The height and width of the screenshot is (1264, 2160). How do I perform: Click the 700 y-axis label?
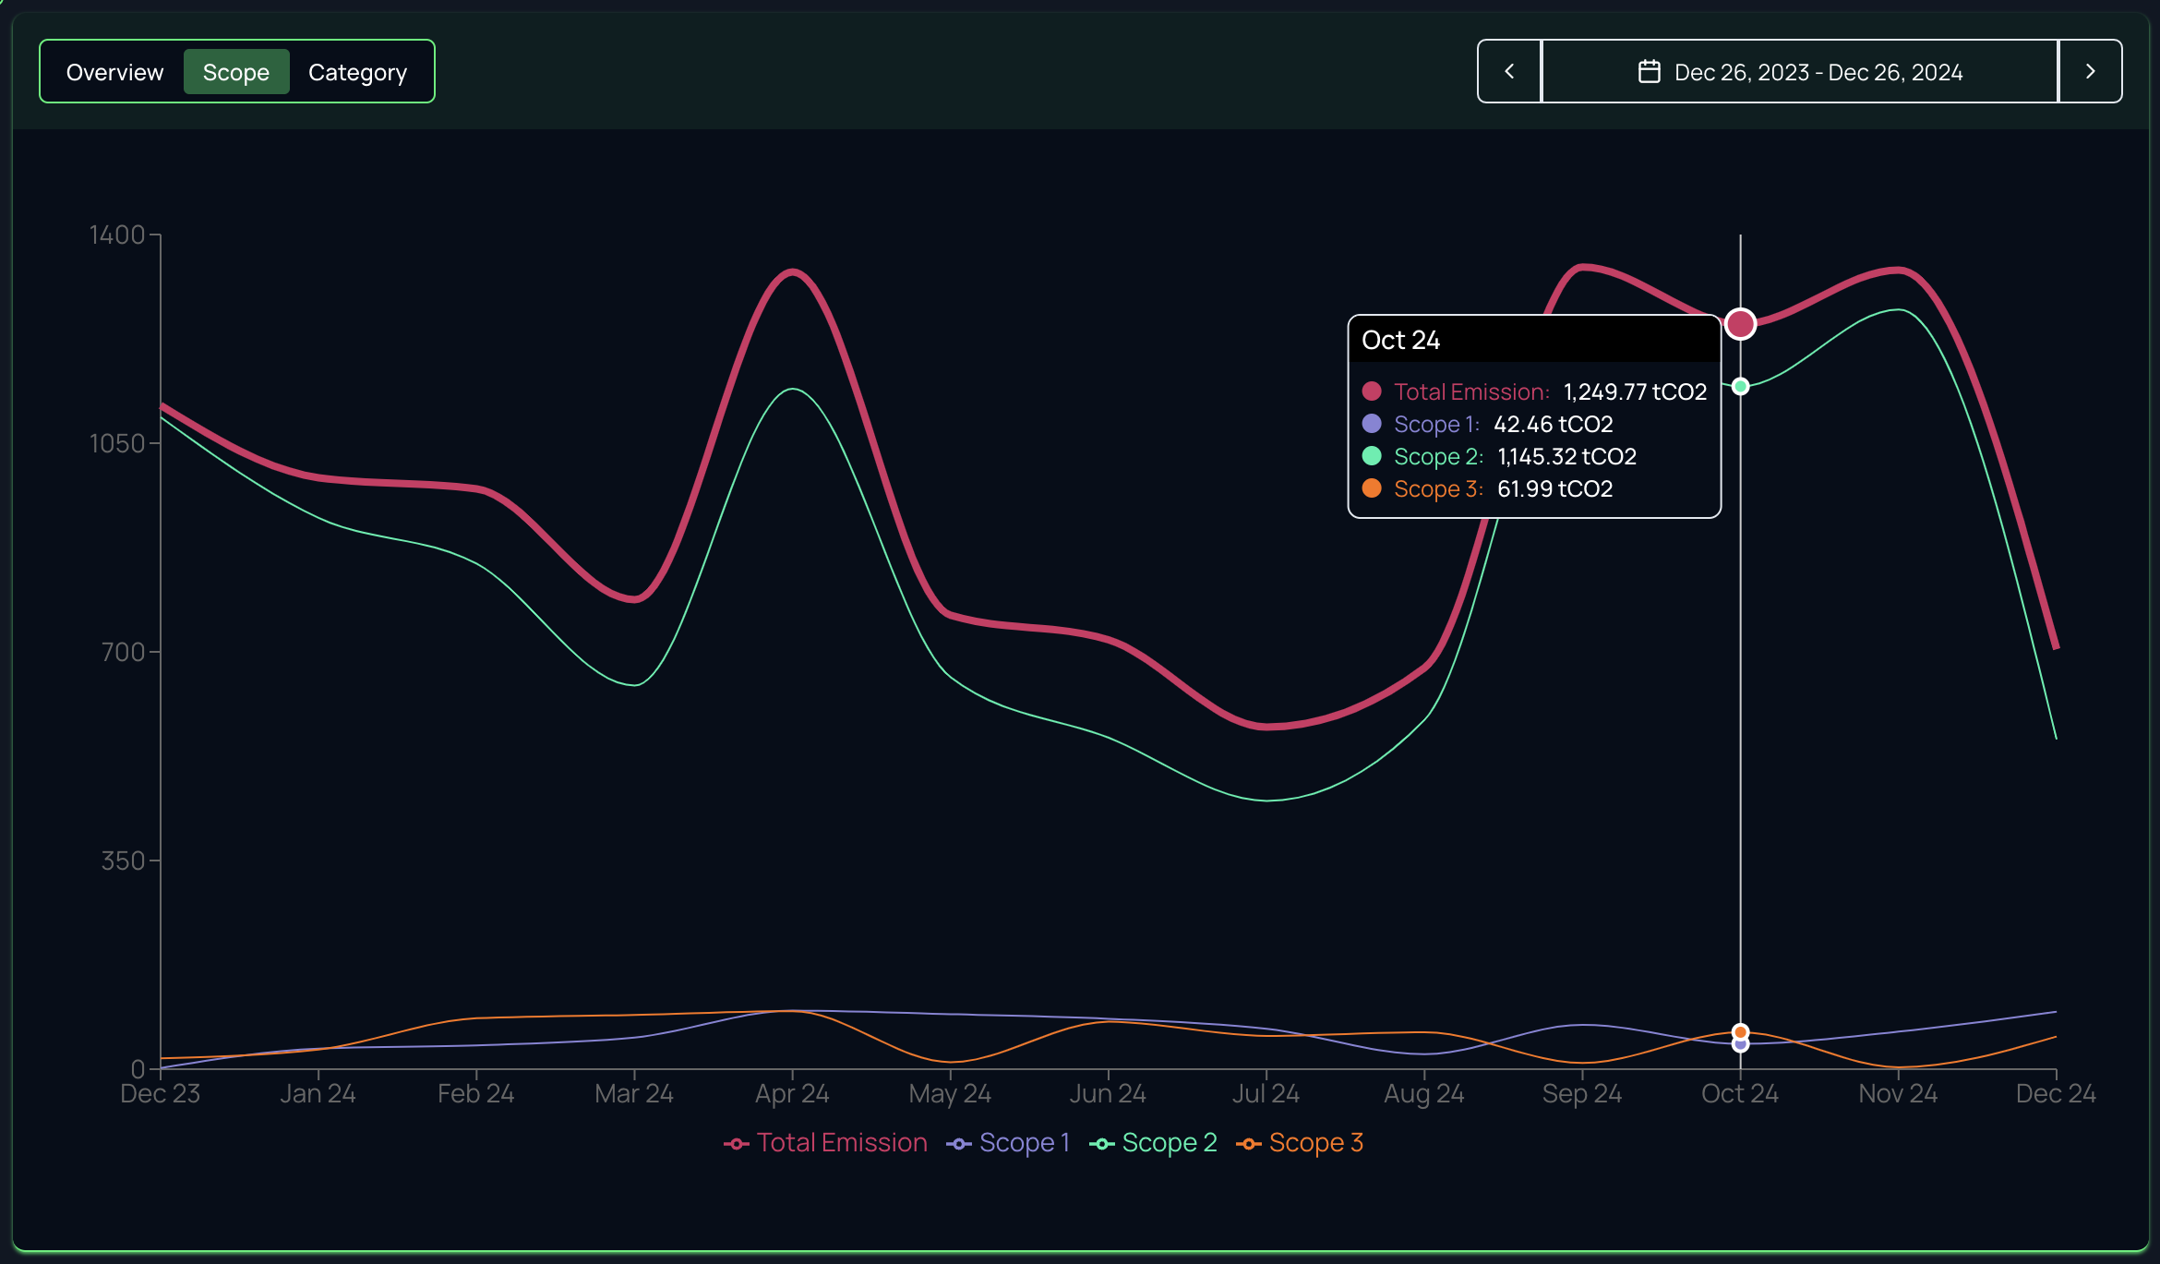coord(124,652)
